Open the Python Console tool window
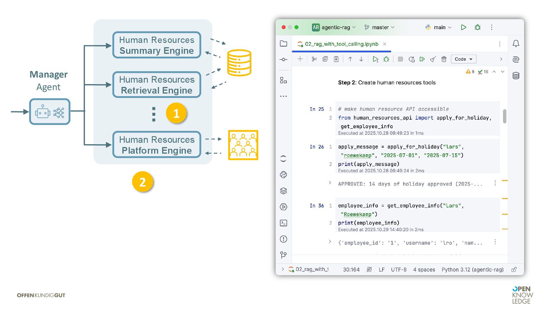549x309 pixels. tap(283, 175)
